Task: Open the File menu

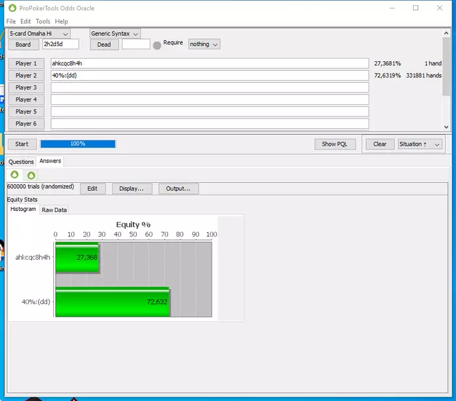Action: [x=11, y=21]
